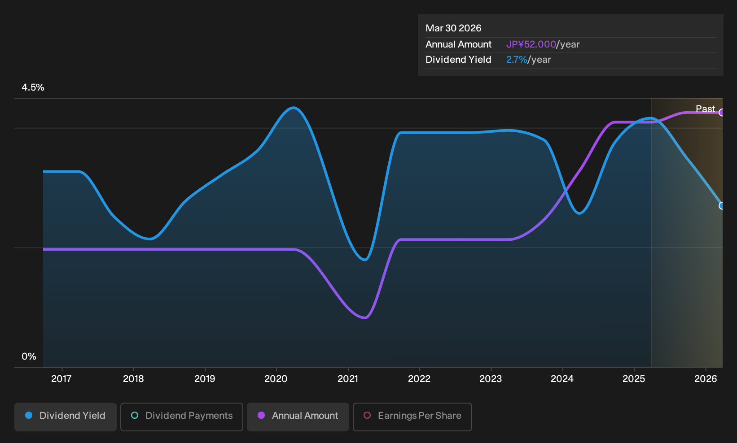Toggle the Annual Amount series

(298, 417)
